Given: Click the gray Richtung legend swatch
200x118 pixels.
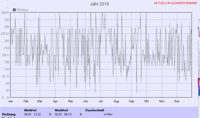Looking at the screenshot, I should (14, 10).
